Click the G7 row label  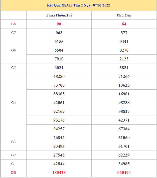tap(13, 33)
